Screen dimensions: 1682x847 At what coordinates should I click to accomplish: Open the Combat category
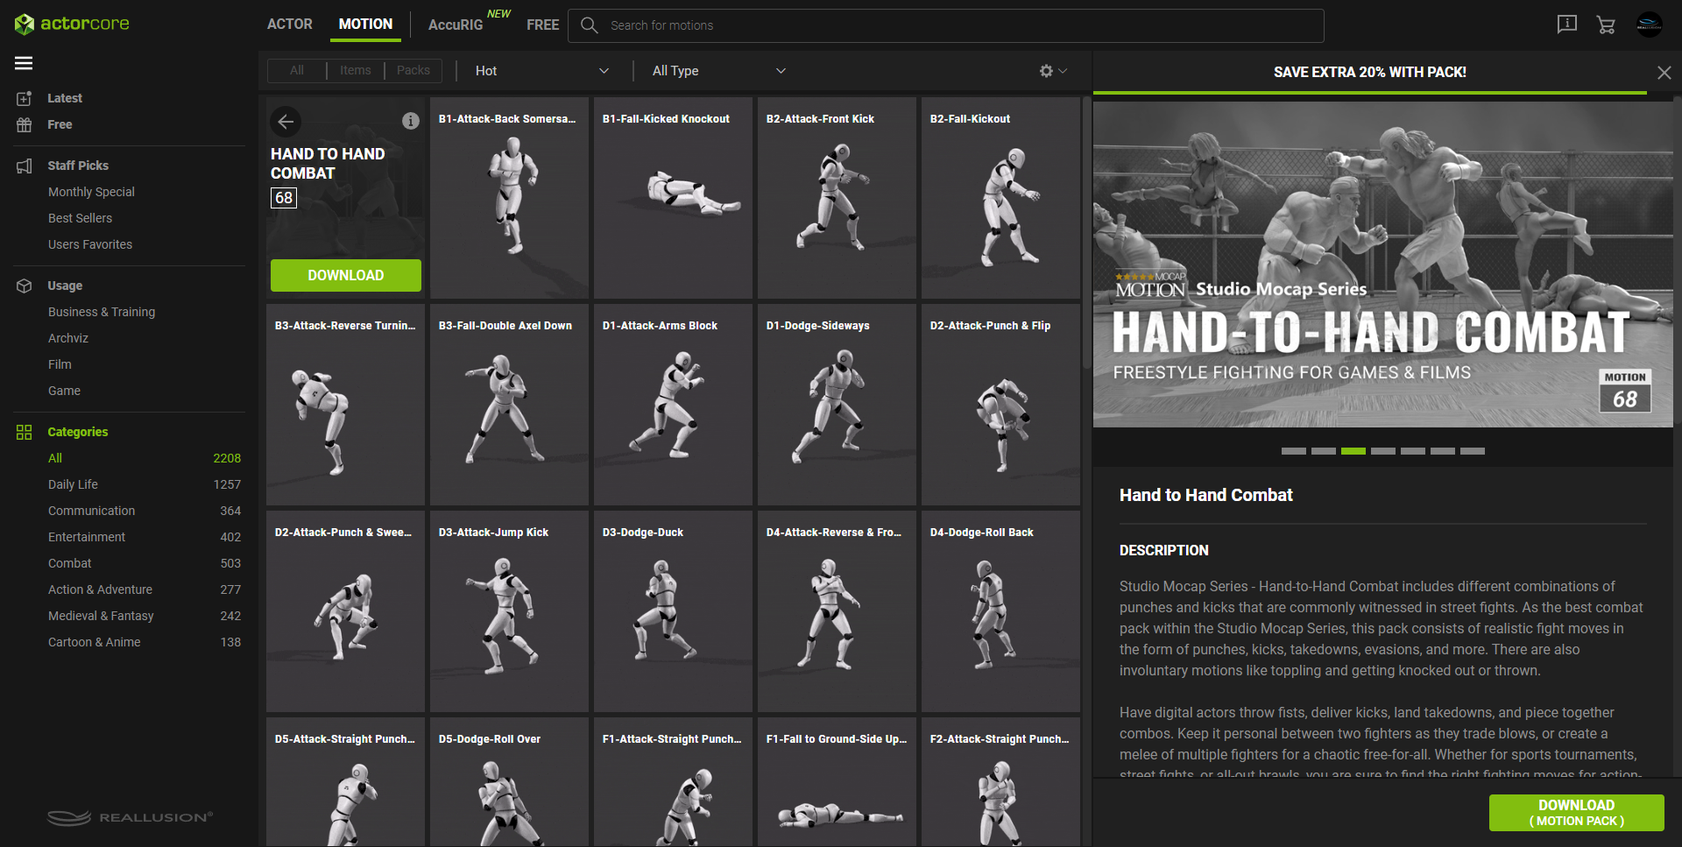(x=70, y=563)
